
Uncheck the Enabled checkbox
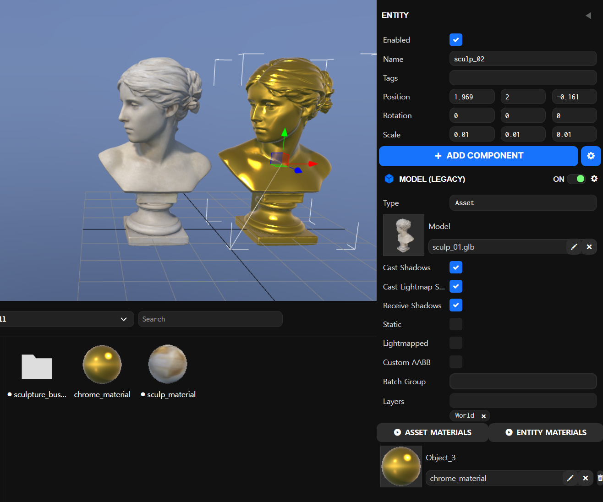click(x=455, y=40)
